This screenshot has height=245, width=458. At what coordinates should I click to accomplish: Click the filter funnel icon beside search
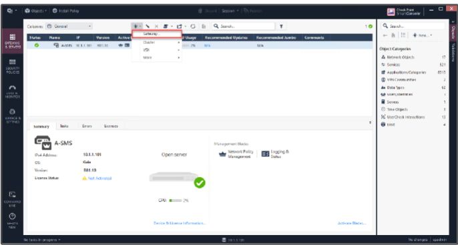[x=281, y=26]
